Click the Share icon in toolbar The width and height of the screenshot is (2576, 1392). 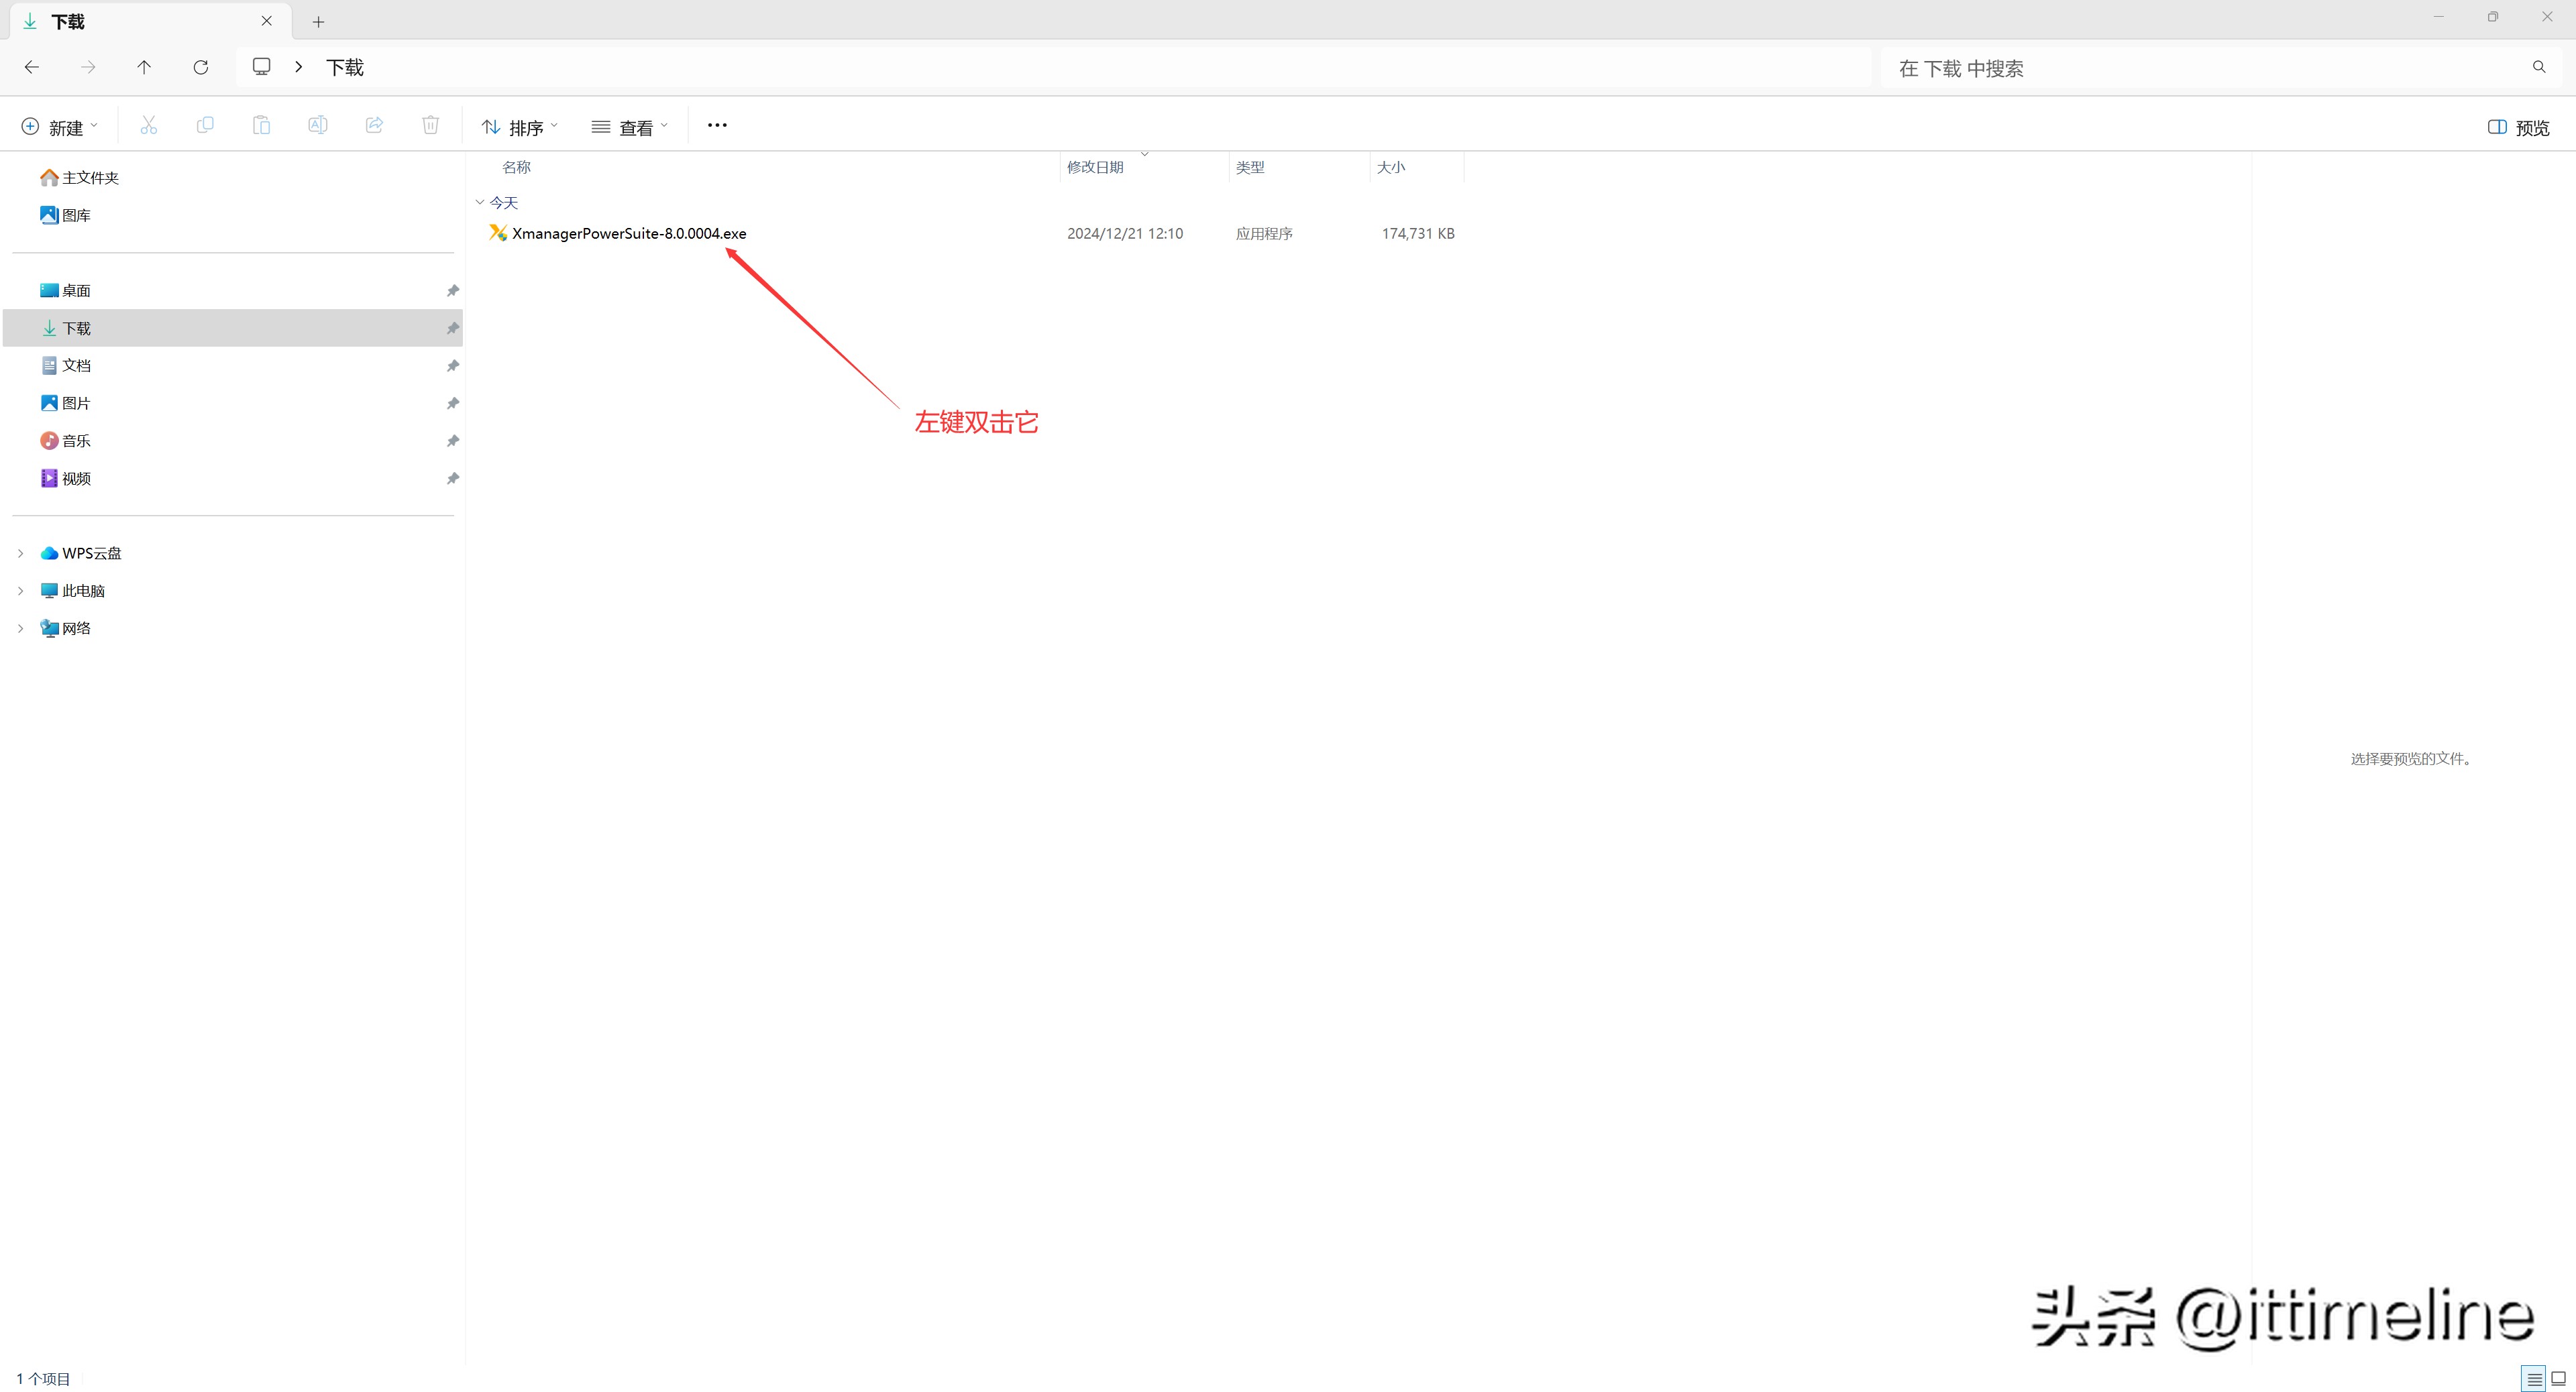click(374, 126)
